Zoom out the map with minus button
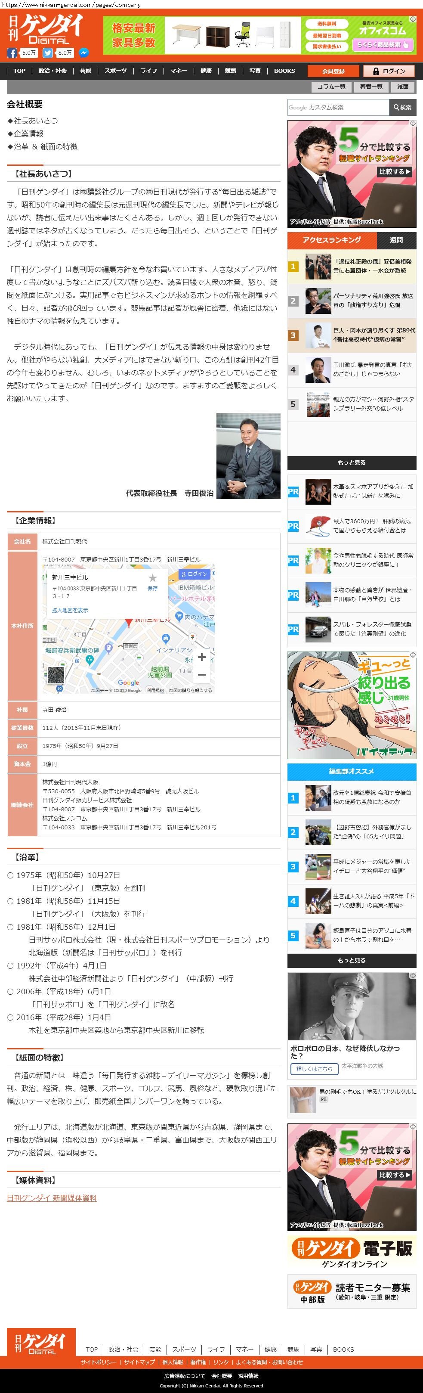 click(201, 674)
